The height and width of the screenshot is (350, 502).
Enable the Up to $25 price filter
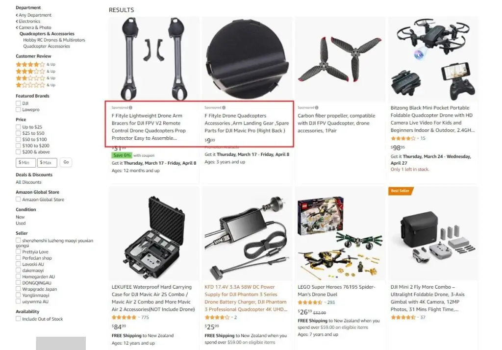pyautogui.click(x=18, y=127)
